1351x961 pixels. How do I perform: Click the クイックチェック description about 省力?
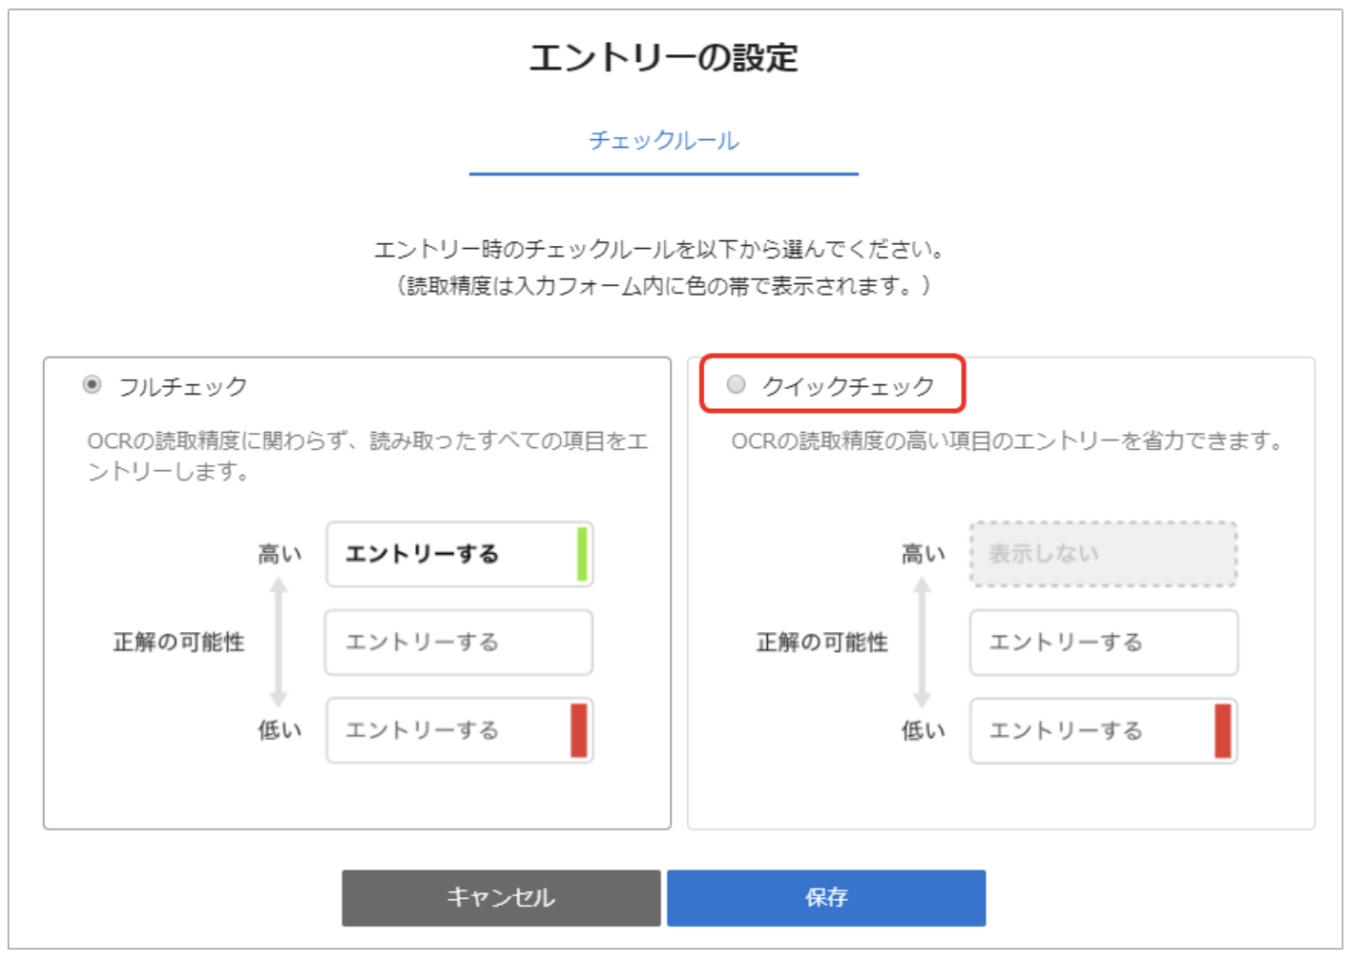click(x=1007, y=441)
